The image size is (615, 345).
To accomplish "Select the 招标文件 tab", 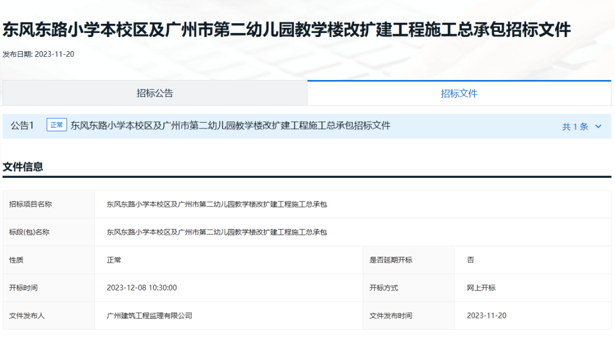I will pos(459,93).
